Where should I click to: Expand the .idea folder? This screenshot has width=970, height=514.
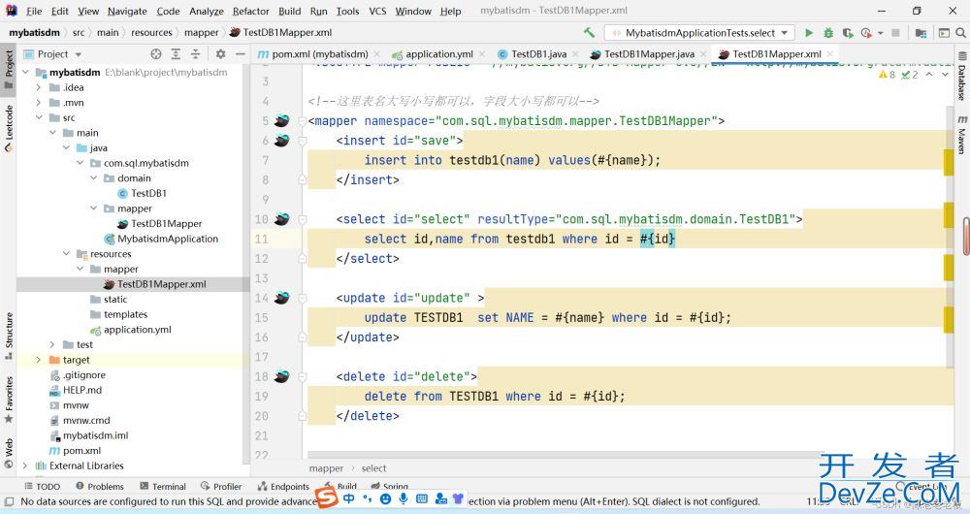pyautogui.click(x=39, y=87)
